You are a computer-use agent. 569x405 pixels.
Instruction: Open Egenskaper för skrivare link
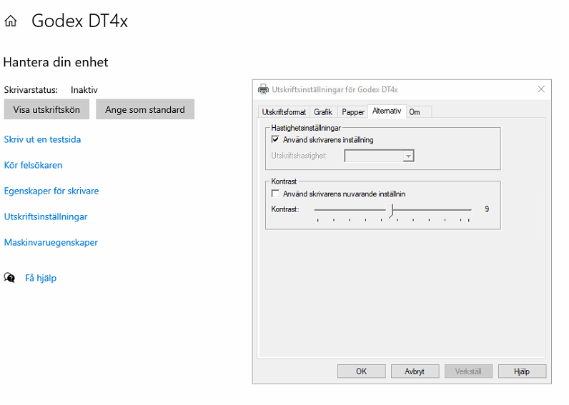tap(51, 191)
